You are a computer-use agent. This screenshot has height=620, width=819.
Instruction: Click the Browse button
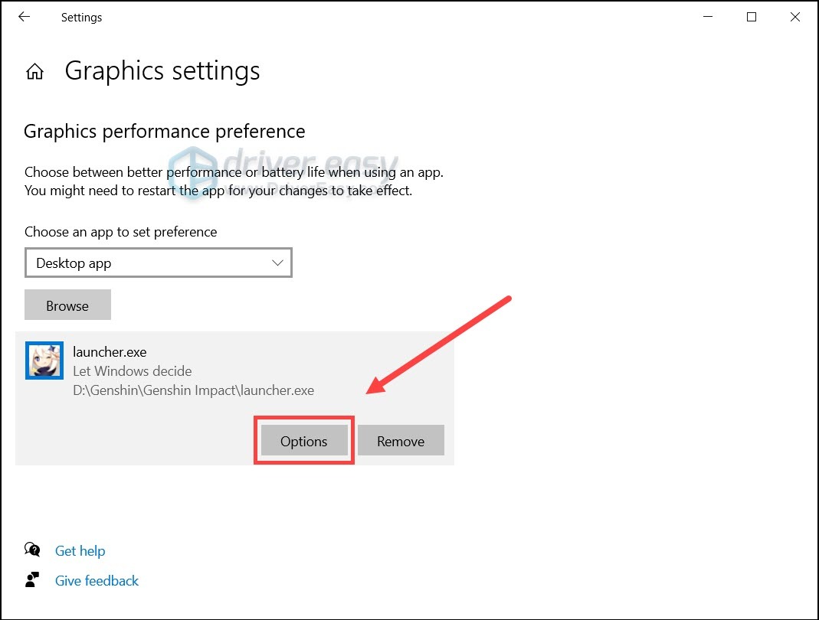pos(67,305)
